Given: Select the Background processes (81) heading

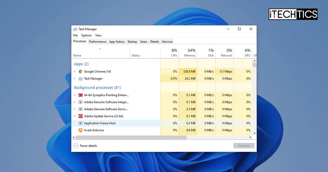Looking at the screenshot, I should click(98, 88).
